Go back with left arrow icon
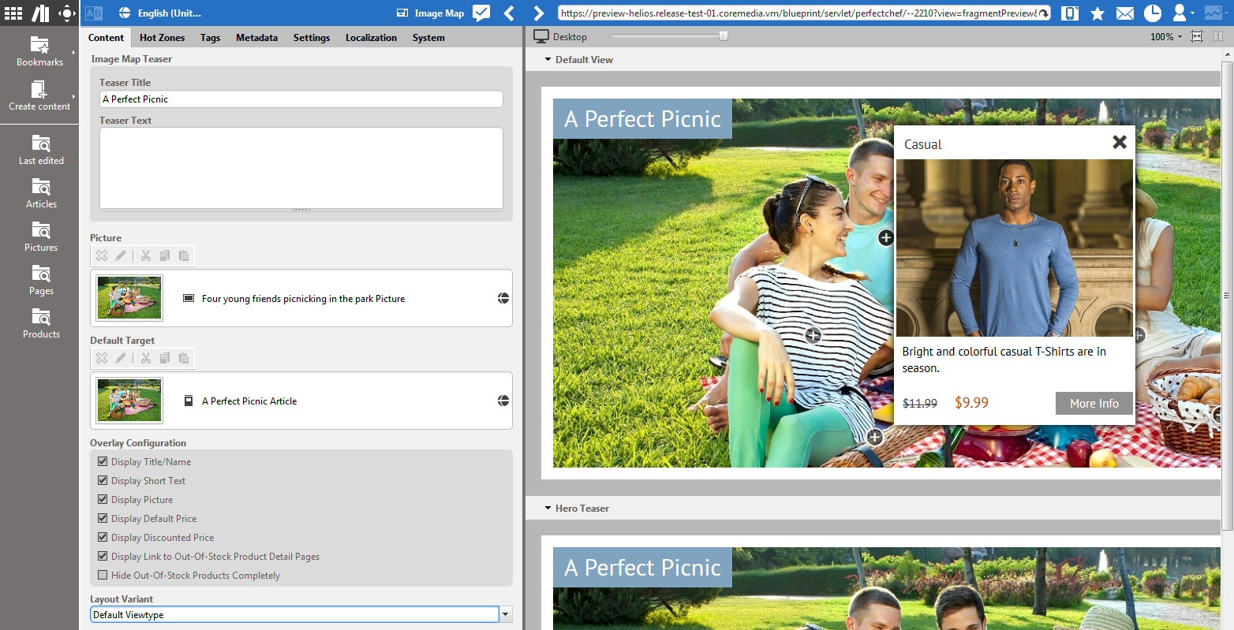This screenshot has width=1234, height=630. [509, 13]
